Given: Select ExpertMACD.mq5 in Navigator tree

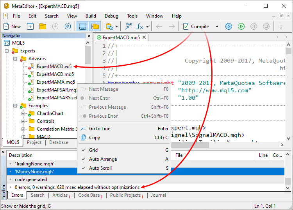Looking at the screenshot, I should [55, 74].
